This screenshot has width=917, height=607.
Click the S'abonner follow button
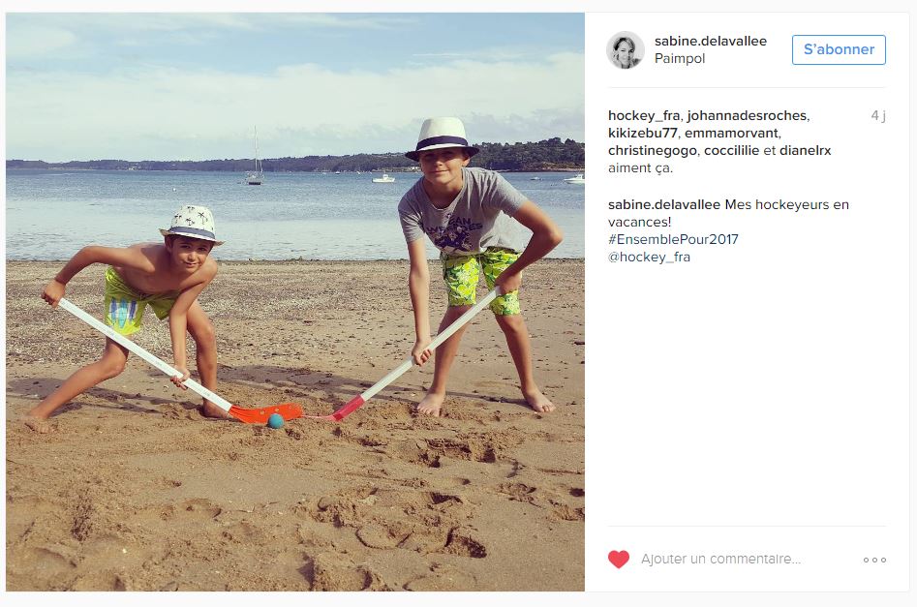tap(839, 49)
